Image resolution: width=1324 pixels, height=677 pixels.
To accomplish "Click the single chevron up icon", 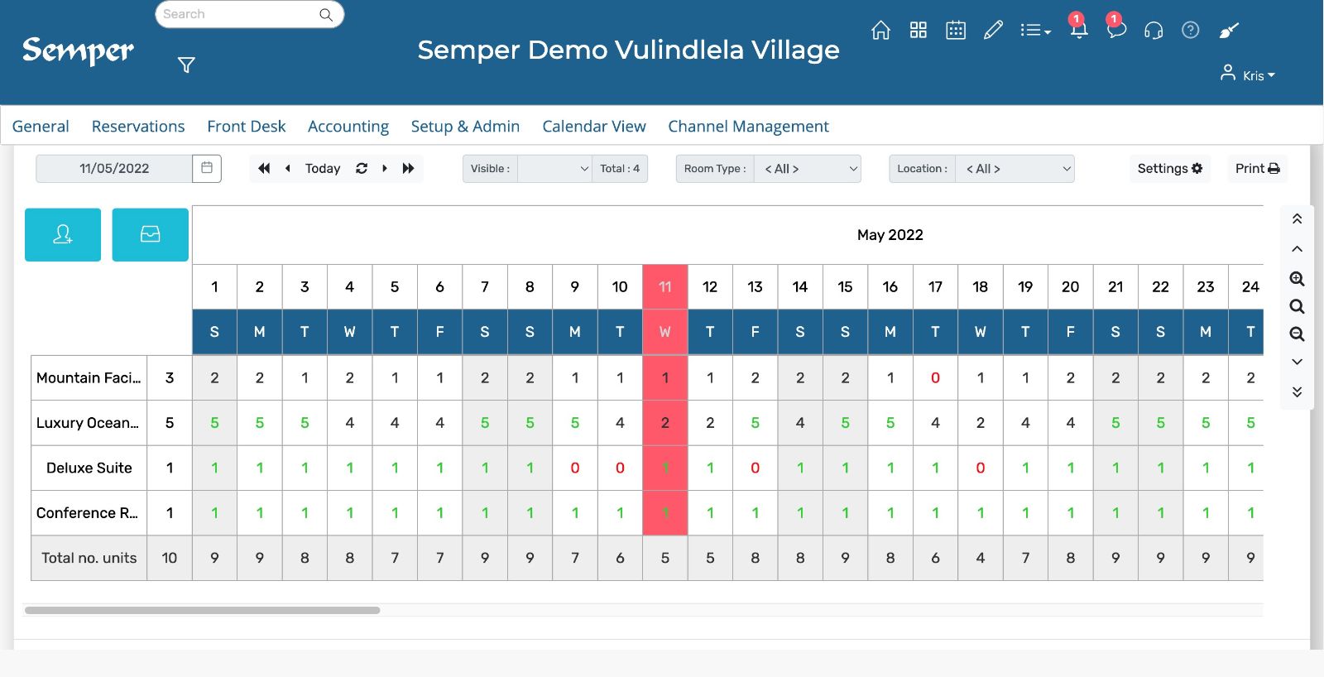I will [x=1297, y=249].
